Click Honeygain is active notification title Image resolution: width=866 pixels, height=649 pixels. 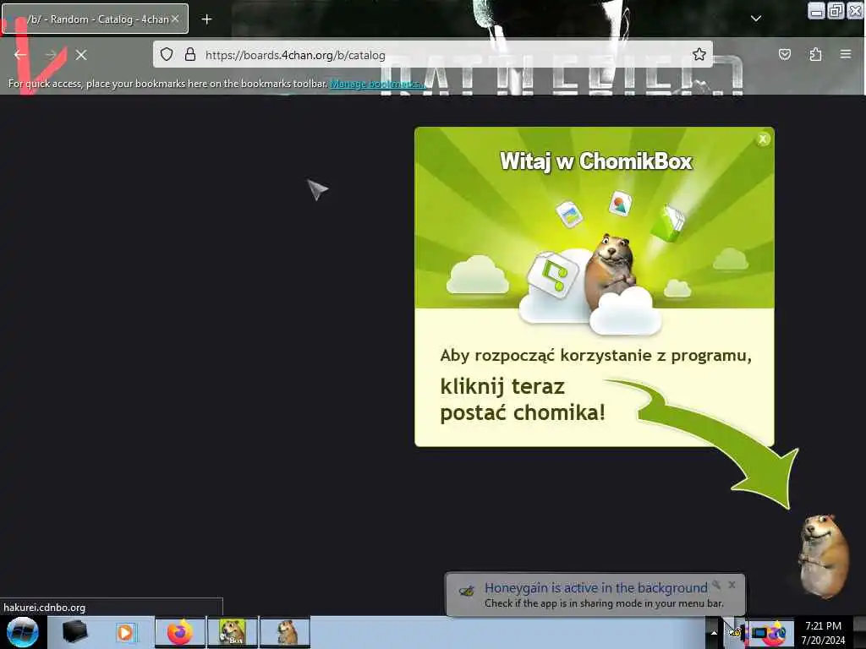(x=596, y=588)
